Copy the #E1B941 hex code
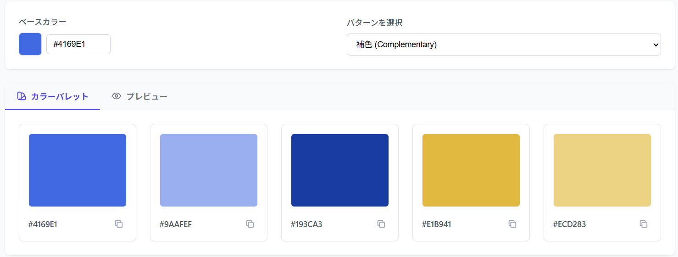The width and height of the screenshot is (678, 257). pos(512,224)
